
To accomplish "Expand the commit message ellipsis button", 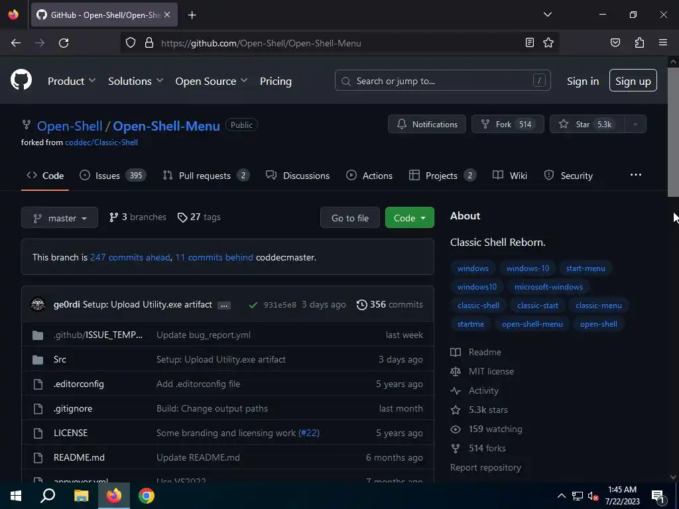I will (223, 306).
